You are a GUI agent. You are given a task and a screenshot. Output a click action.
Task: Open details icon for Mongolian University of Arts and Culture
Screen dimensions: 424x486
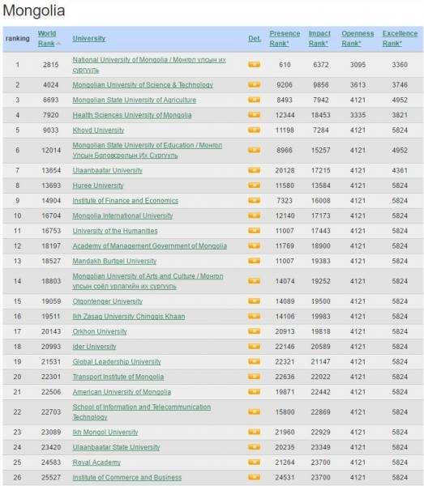254,281
